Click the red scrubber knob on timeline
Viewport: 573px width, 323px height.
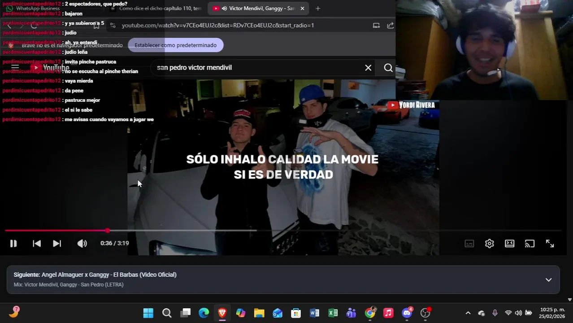pos(108,231)
